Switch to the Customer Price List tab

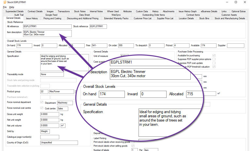click(x=142, y=18)
